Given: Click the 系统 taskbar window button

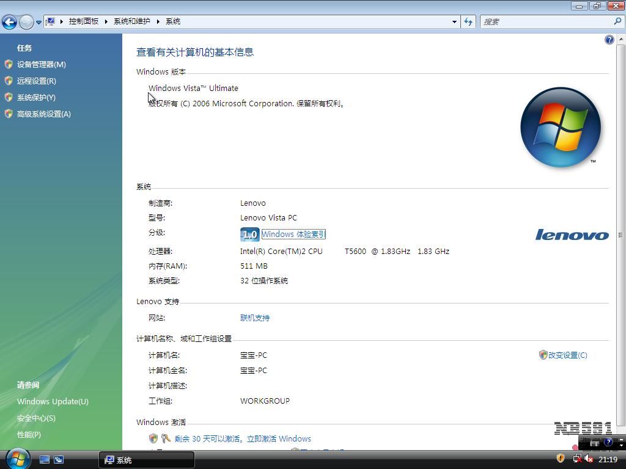Looking at the screenshot, I should 147,460.
